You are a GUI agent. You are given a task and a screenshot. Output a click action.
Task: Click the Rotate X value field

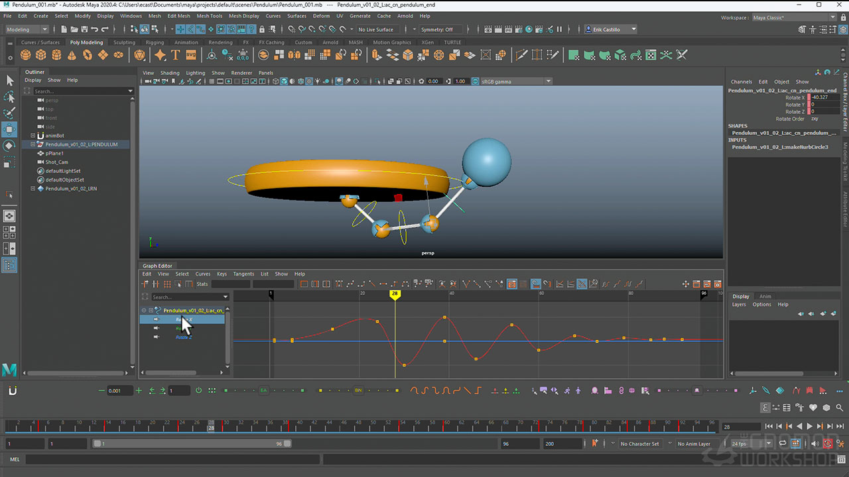823,97
